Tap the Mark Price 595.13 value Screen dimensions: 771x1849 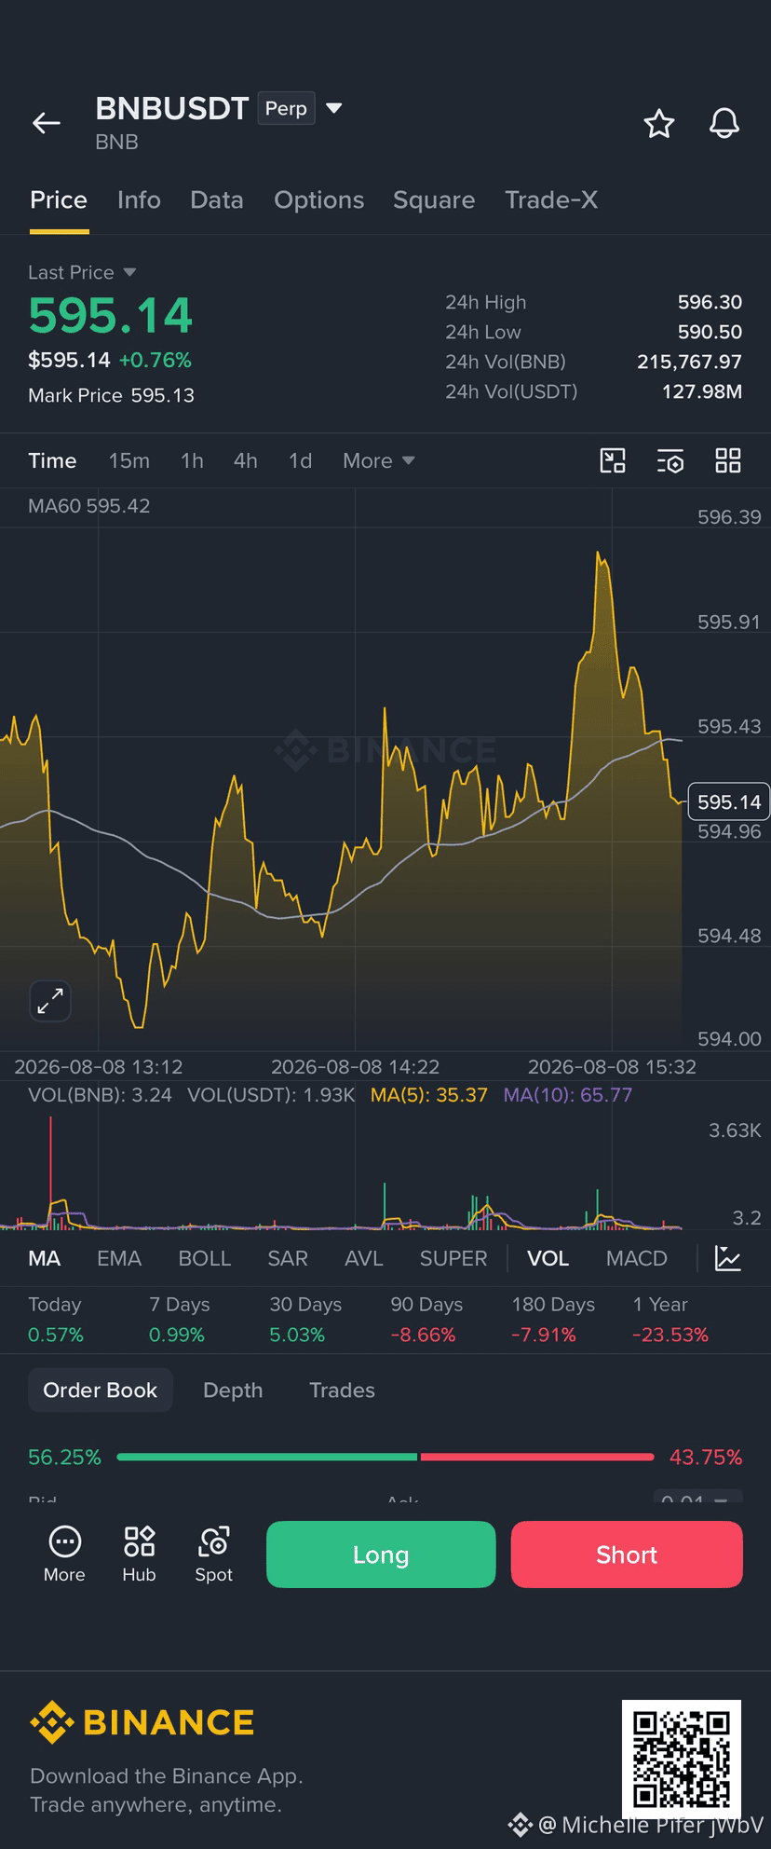pyautogui.click(x=163, y=395)
